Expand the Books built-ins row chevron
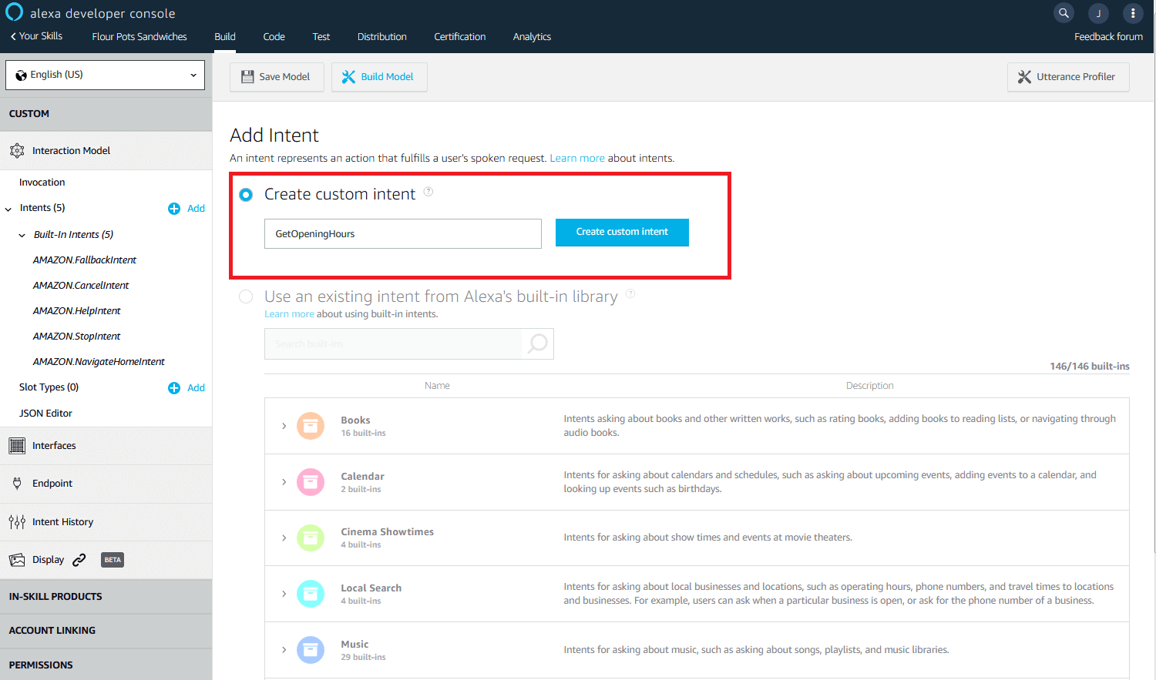 pos(284,426)
